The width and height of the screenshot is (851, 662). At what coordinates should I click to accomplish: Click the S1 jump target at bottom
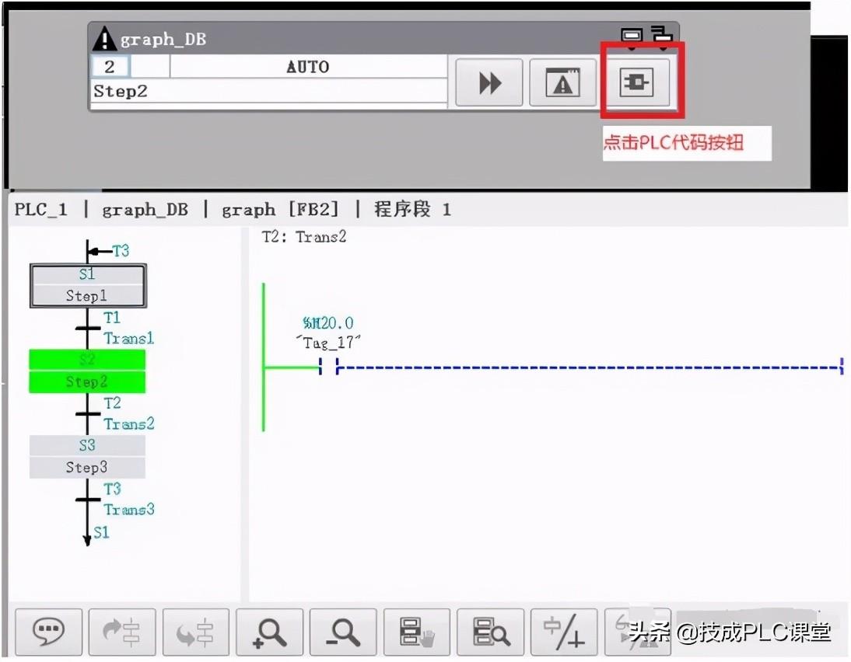[101, 532]
